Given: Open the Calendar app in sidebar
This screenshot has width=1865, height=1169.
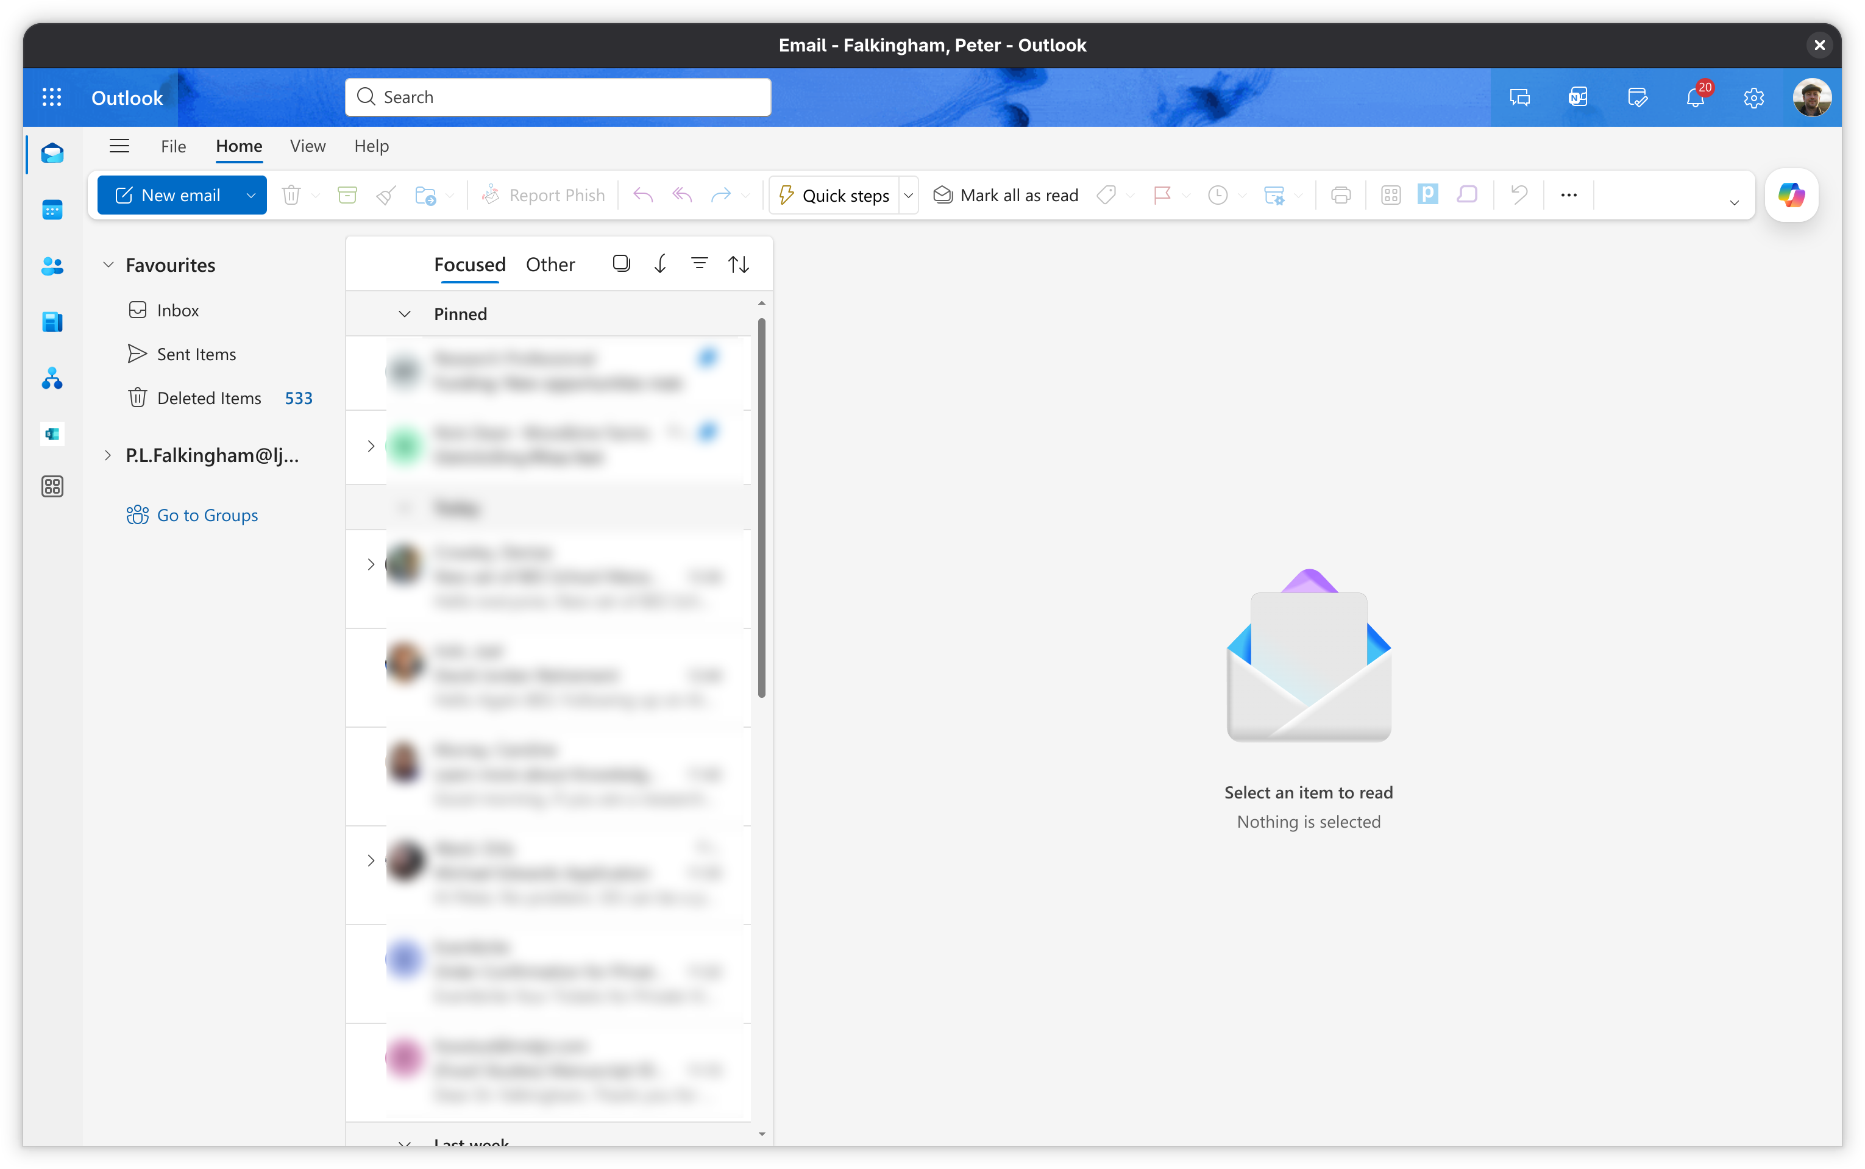Looking at the screenshot, I should (52, 210).
